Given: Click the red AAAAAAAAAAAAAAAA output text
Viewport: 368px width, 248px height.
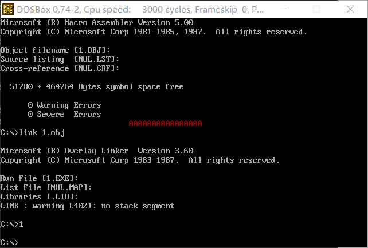Looking at the screenshot, I should [165, 123].
